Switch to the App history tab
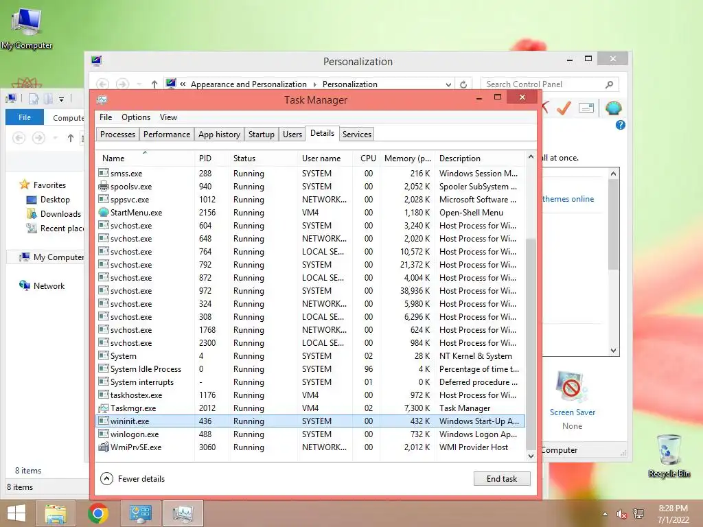 click(x=219, y=134)
